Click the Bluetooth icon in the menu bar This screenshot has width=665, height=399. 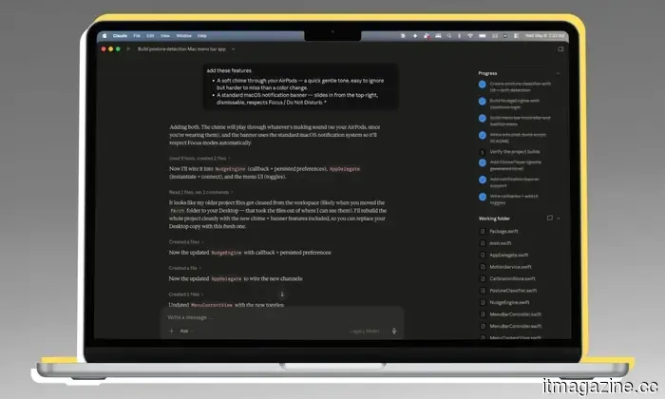[x=459, y=36]
